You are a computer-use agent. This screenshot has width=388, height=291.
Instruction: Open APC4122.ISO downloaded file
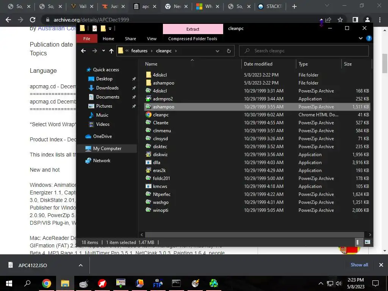click(33, 265)
